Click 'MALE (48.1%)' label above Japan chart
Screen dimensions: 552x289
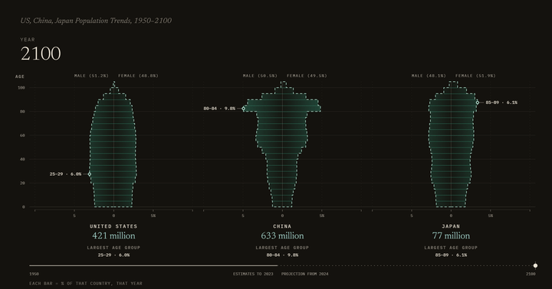pyautogui.click(x=429, y=76)
